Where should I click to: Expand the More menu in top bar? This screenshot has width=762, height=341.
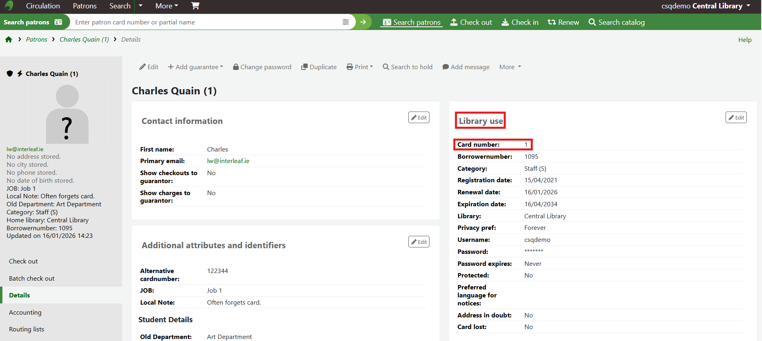167,6
